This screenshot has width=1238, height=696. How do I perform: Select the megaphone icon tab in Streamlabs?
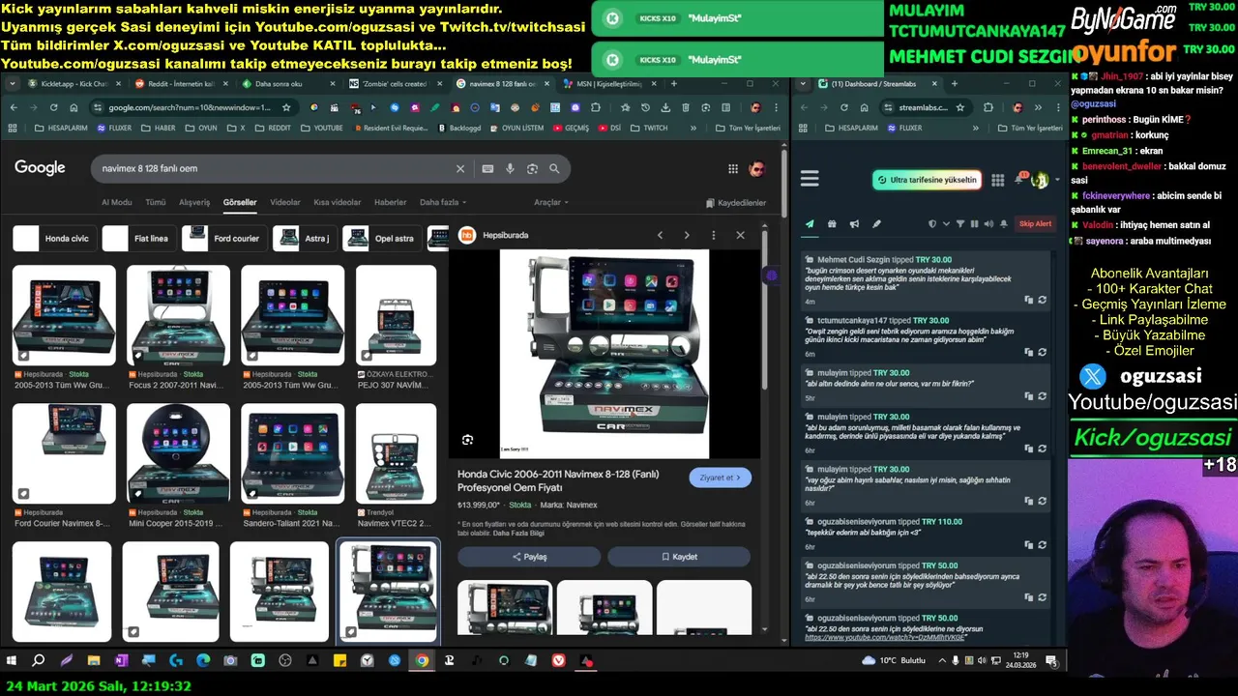(854, 223)
